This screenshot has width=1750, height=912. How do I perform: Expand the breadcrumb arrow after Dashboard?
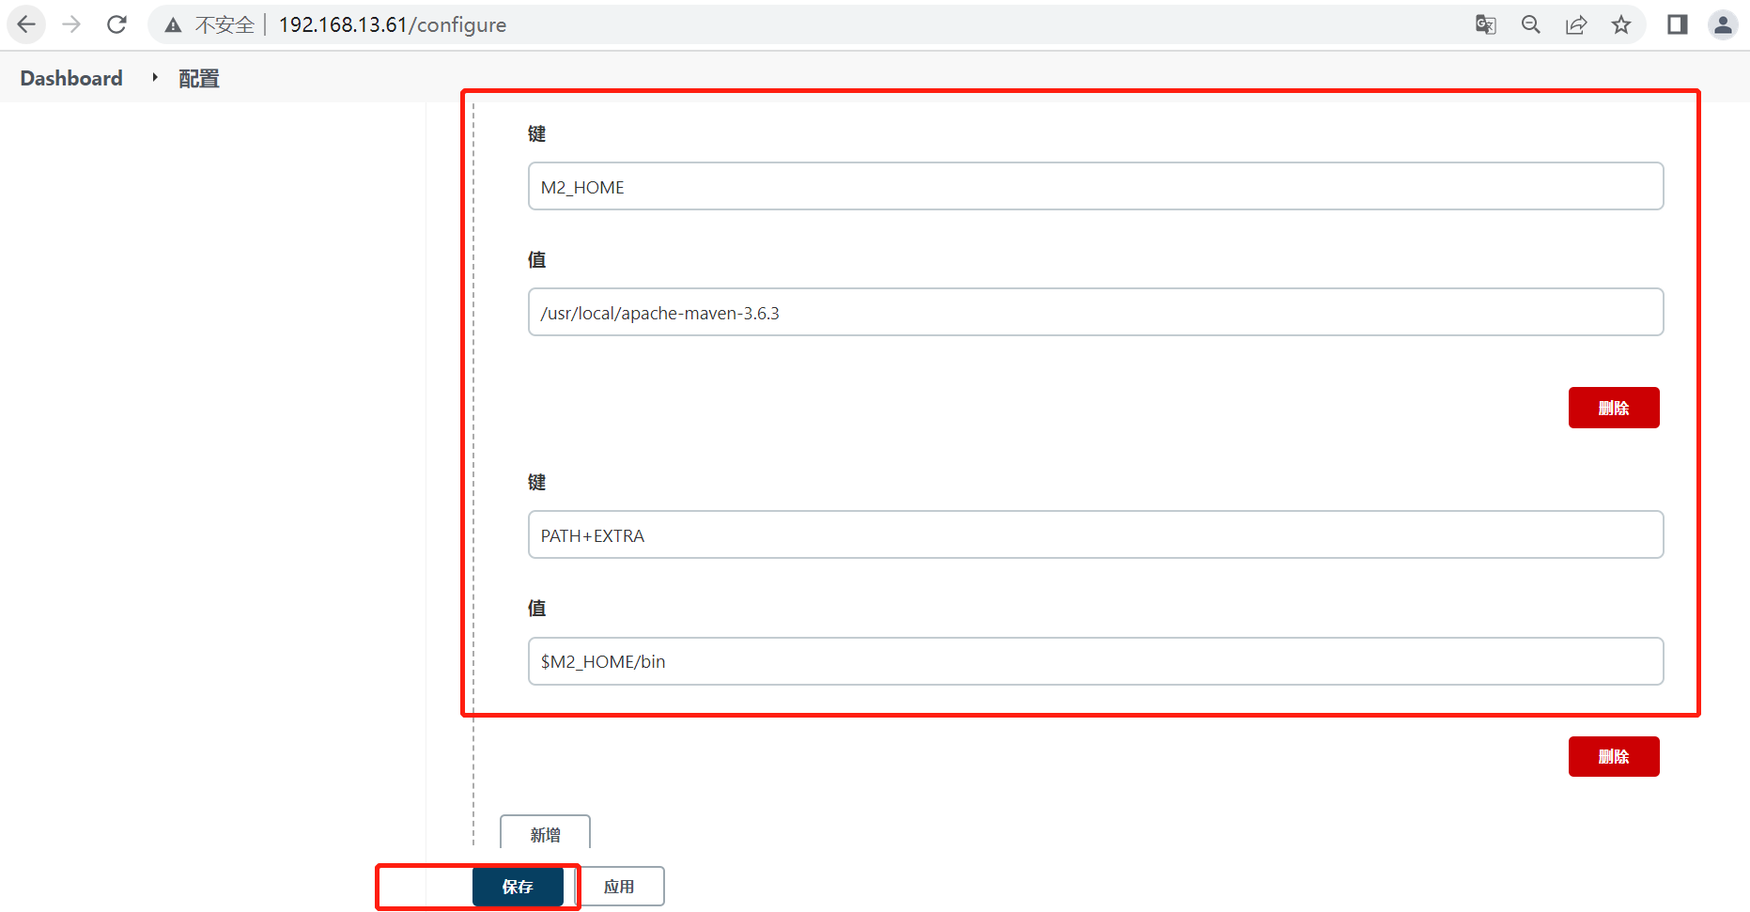pyautogui.click(x=154, y=78)
